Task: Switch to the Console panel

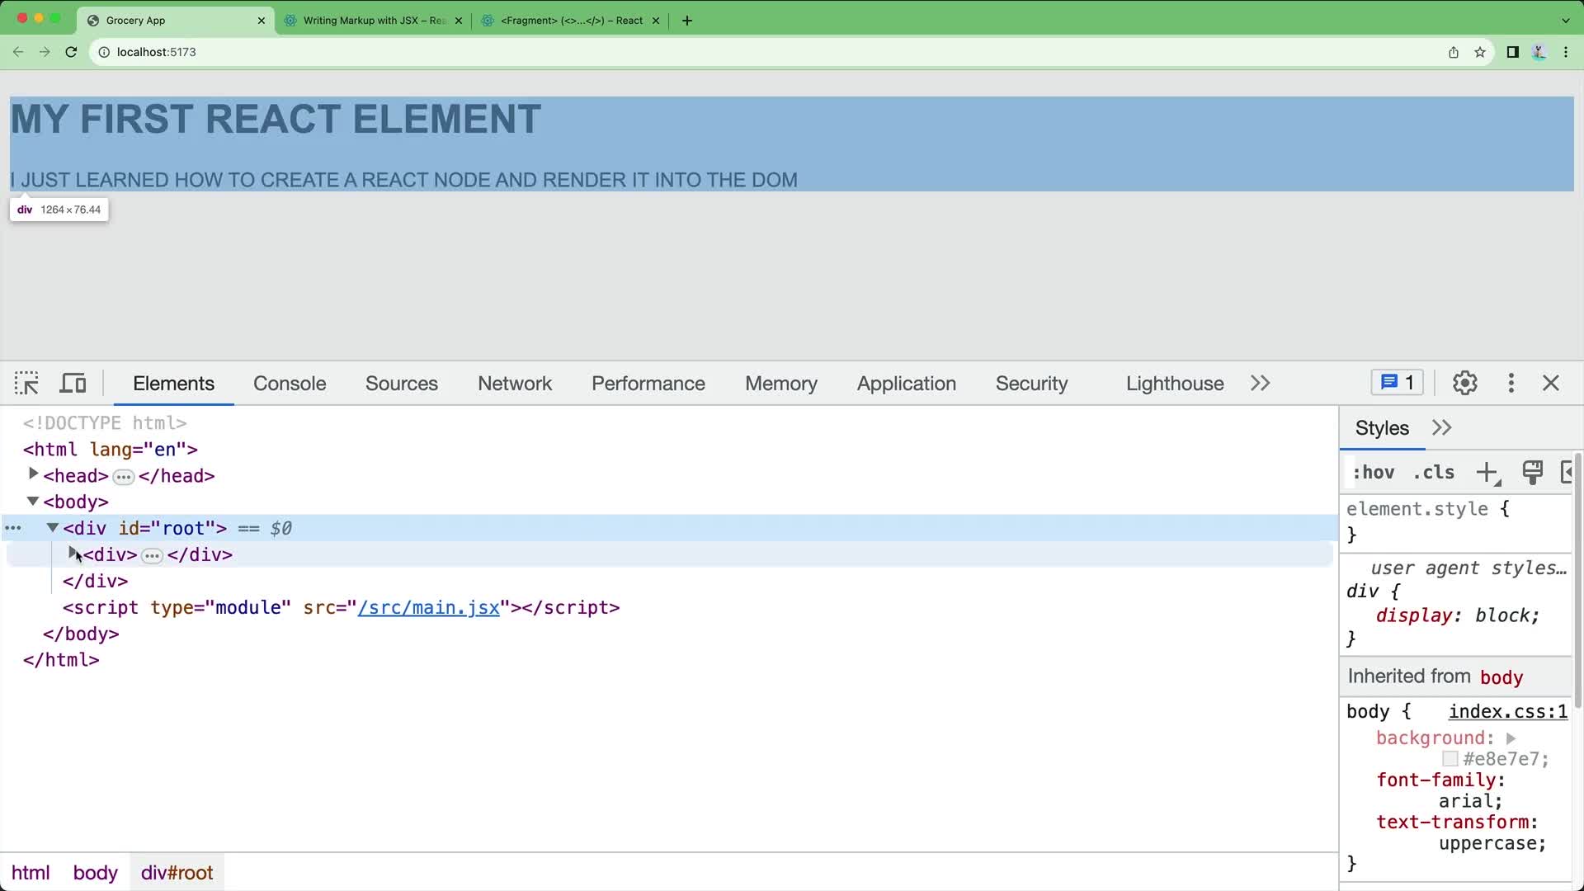Action: click(289, 383)
